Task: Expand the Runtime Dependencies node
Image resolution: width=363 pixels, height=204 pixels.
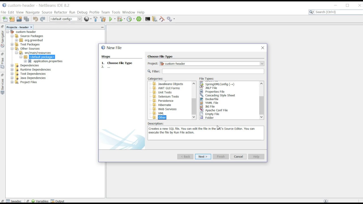Action: [x=12, y=70]
